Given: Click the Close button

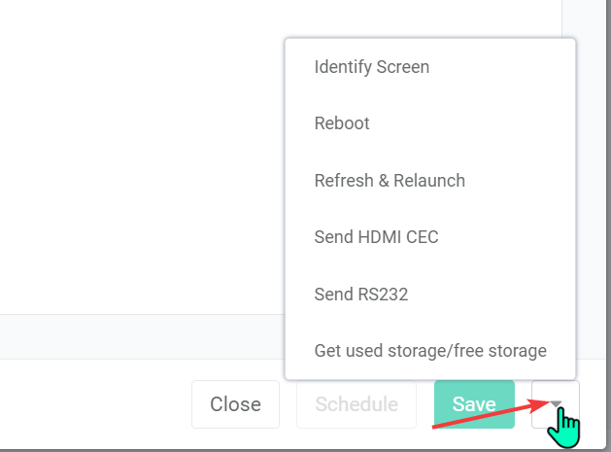Looking at the screenshot, I should click(235, 404).
